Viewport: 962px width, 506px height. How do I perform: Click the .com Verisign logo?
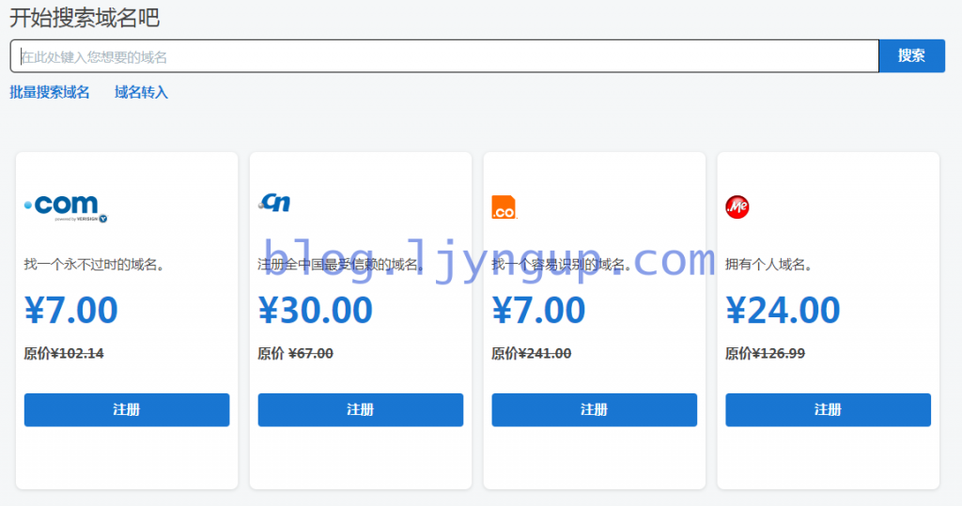point(66,207)
